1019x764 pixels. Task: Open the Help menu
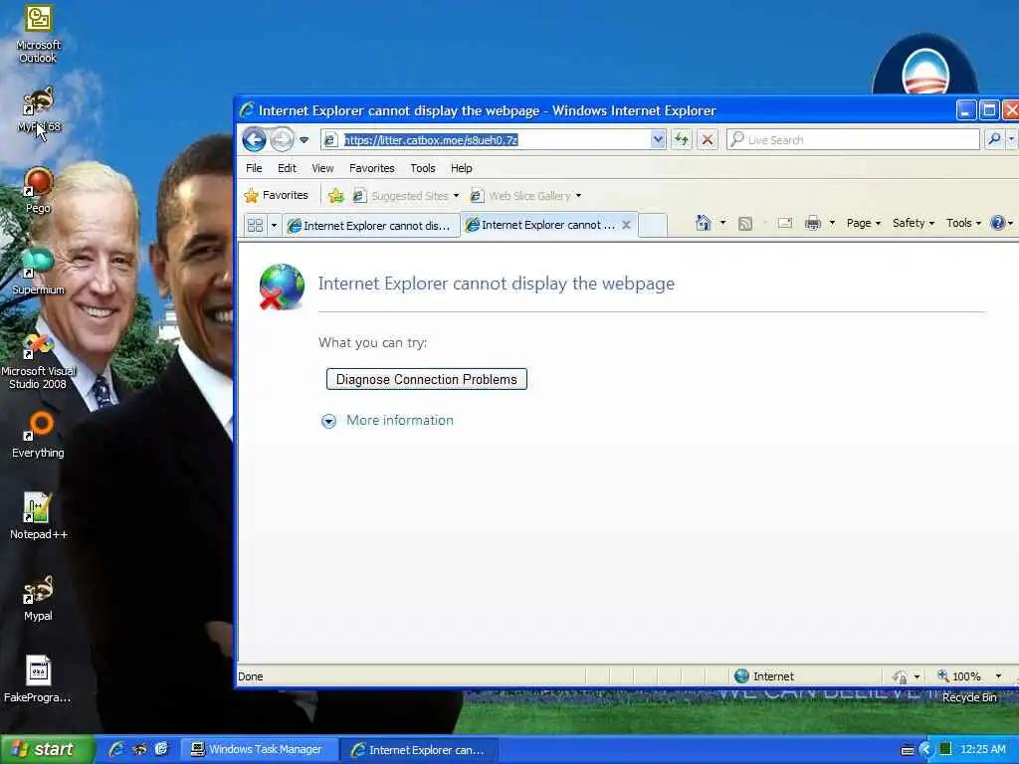coord(462,168)
